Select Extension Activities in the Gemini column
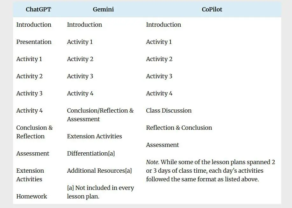This screenshot has height=208, width=292. [94, 136]
